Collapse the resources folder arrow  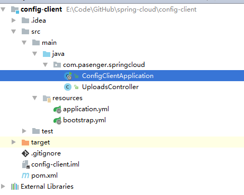35,98
